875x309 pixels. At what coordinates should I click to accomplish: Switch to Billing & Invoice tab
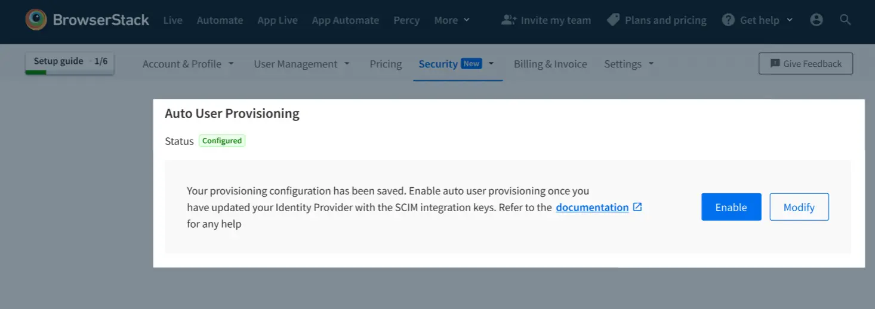point(550,64)
